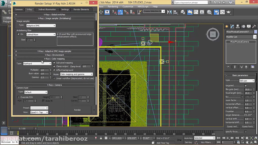Image resolution: width=258 pixels, height=145 pixels.
Task: Enable the specify focus checkbox
Action: pyautogui.click(x=245, y=132)
